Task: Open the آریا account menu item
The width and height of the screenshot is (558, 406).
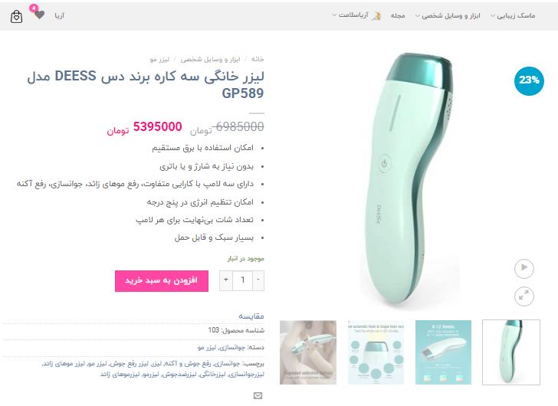Action: [x=60, y=15]
